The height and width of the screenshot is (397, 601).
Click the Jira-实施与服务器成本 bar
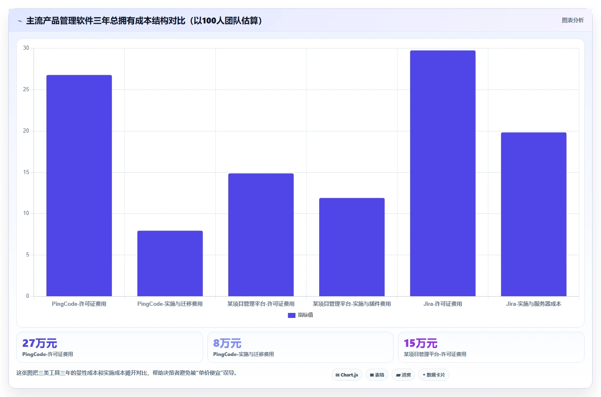tap(534, 214)
